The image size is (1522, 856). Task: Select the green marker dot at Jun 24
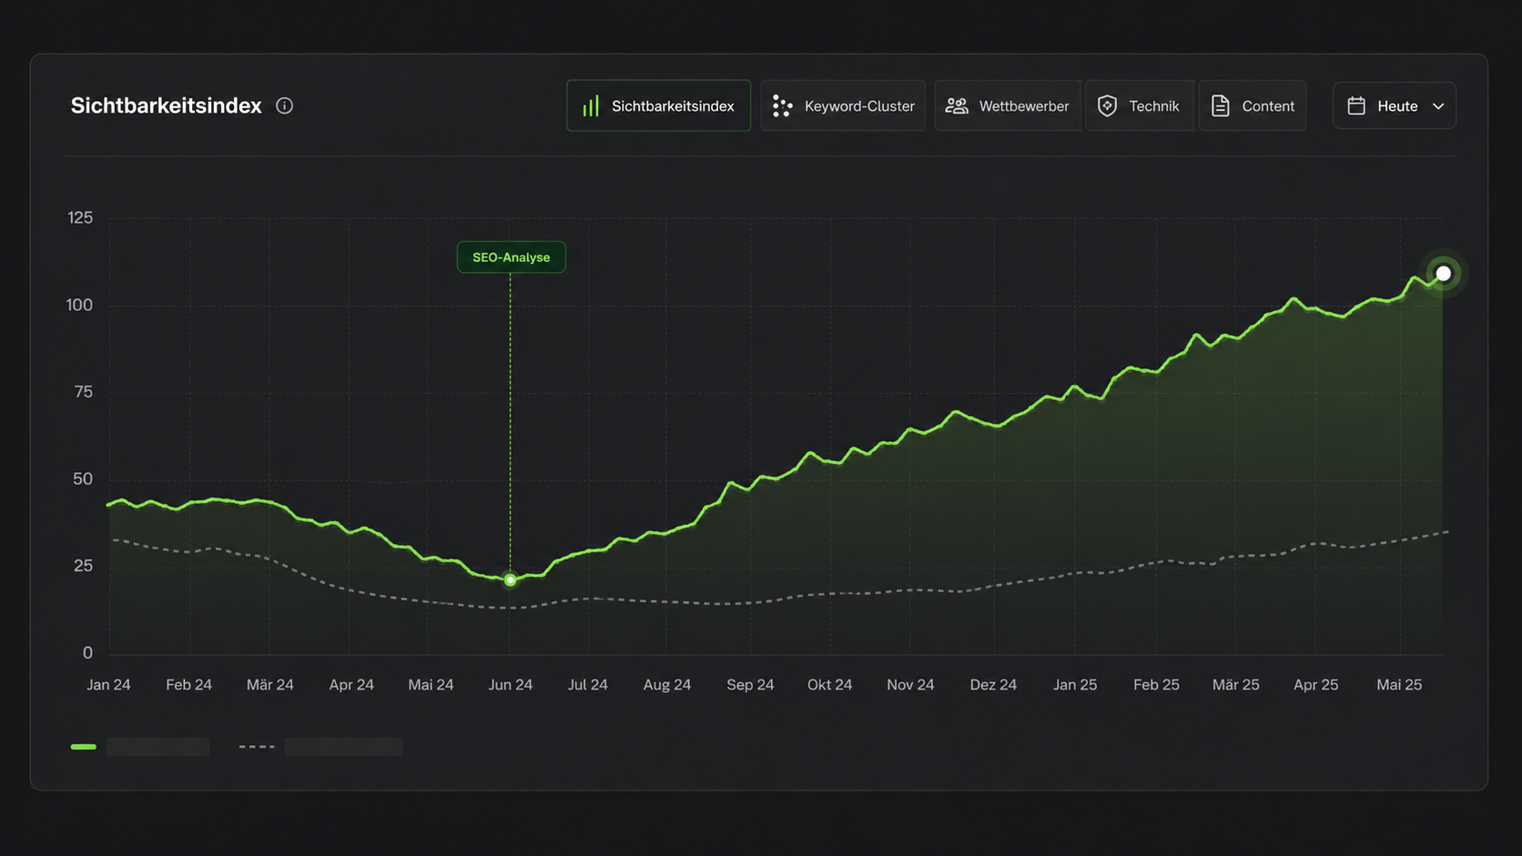coord(511,579)
